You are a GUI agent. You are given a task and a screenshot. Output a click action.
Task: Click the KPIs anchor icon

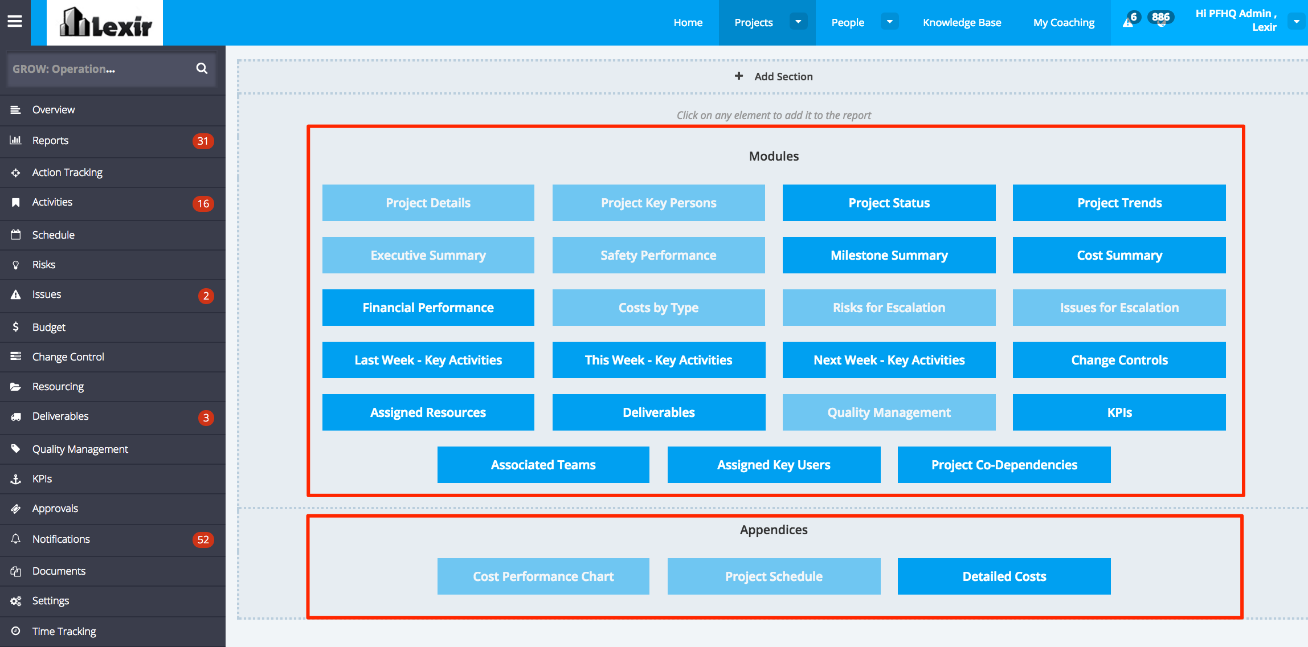[x=15, y=479]
